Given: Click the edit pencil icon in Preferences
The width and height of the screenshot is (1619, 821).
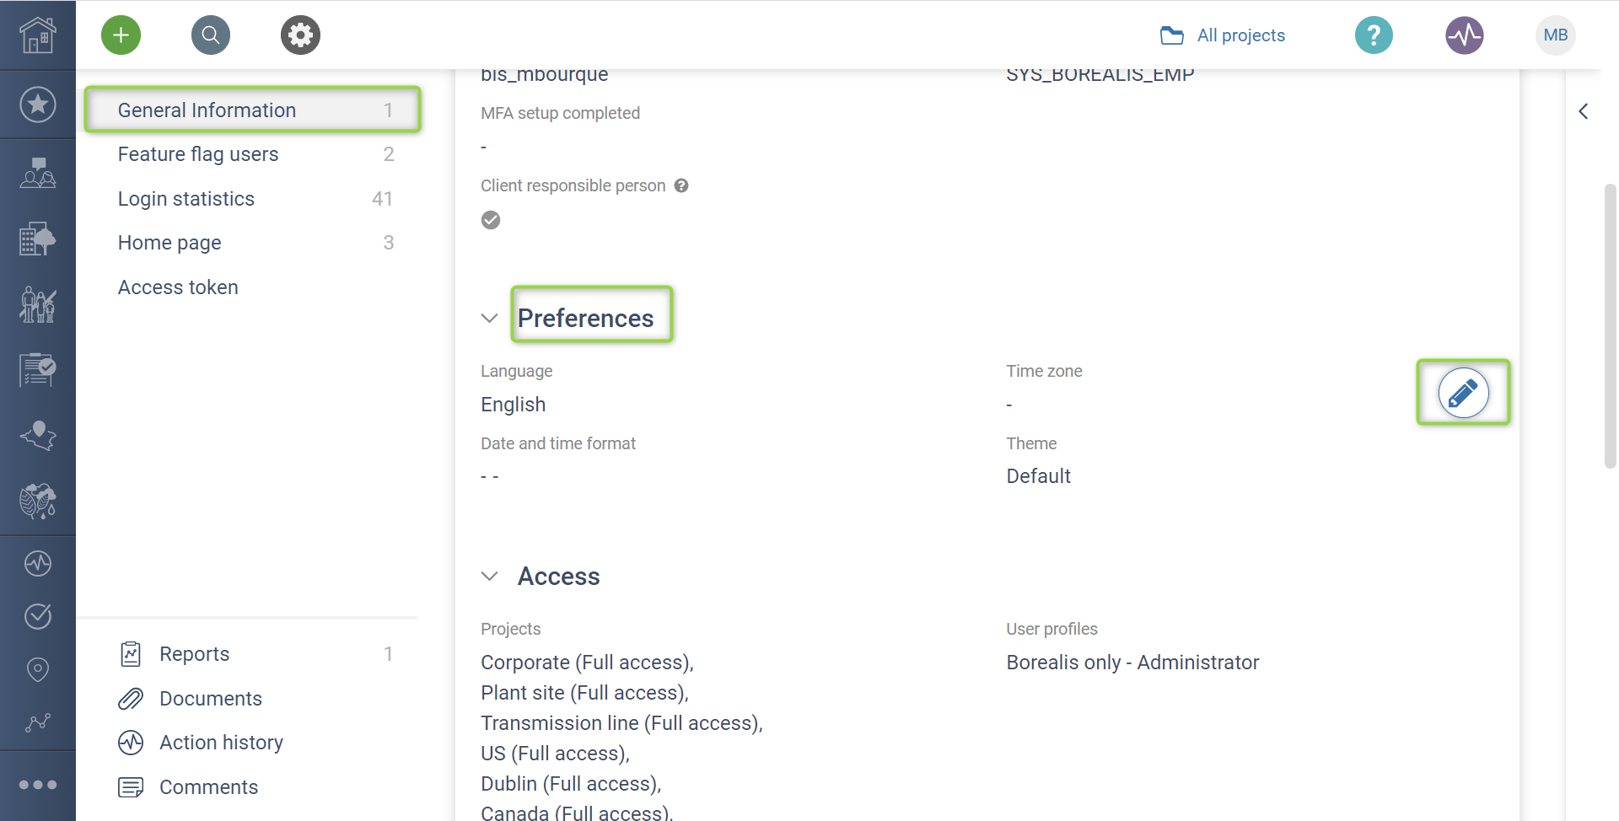Looking at the screenshot, I should (x=1463, y=393).
